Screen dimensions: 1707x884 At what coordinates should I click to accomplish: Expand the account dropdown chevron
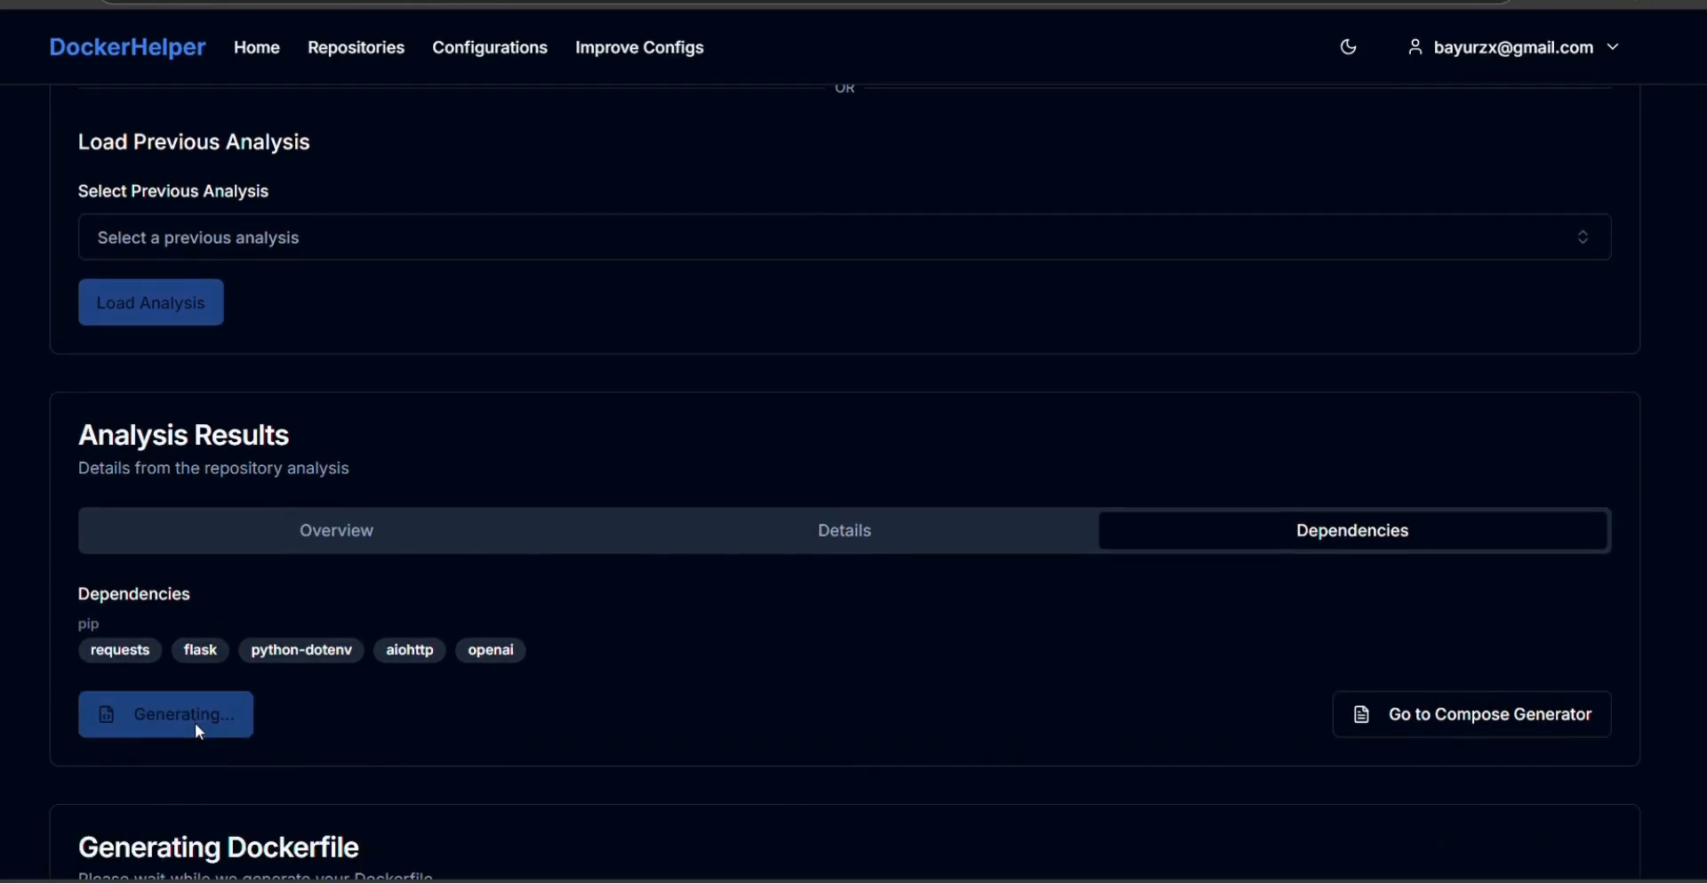click(x=1613, y=47)
